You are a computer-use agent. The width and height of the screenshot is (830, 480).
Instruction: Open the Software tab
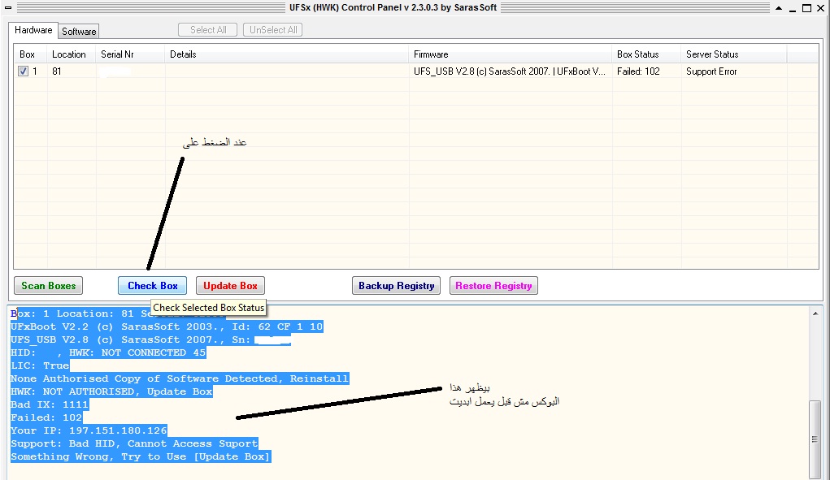[x=79, y=31]
